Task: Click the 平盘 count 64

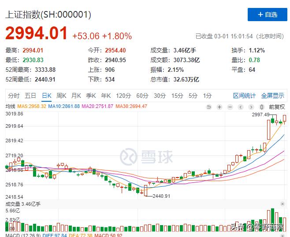Action: (x=252, y=70)
